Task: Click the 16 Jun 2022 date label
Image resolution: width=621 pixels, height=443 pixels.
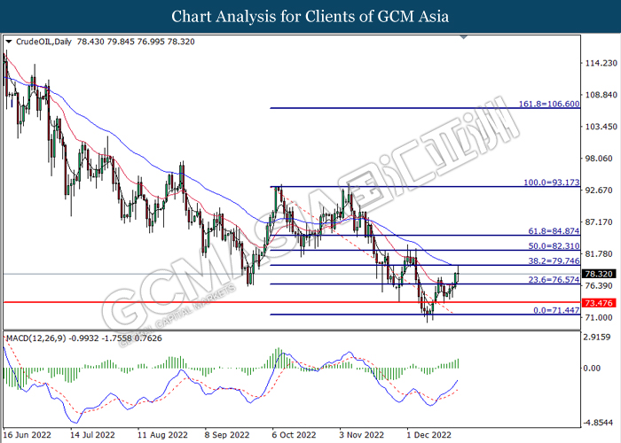Action: coord(28,435)
